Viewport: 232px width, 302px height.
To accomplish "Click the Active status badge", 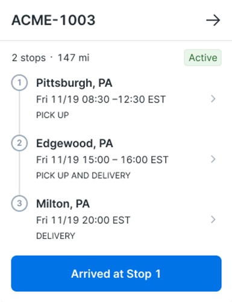I will 203,58.
